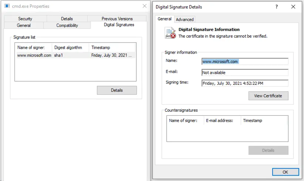Sort by the Digest algorithm column header
This screenshot has width=304, height=181.
point(70,48)
